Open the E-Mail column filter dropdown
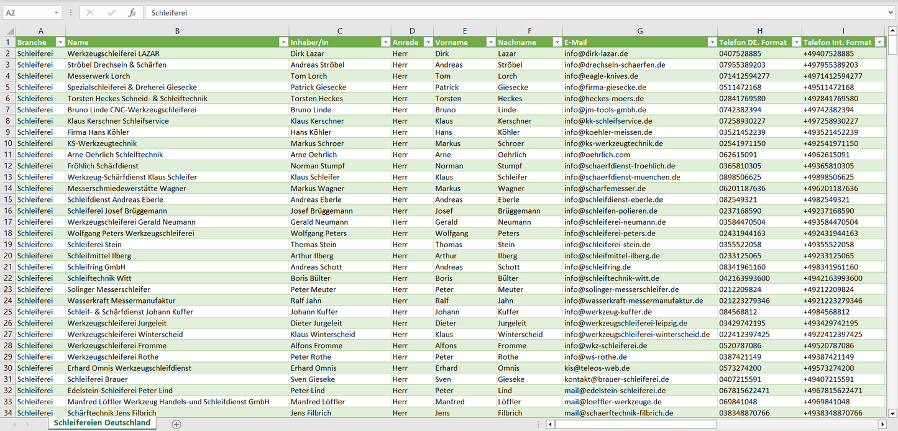This screenshot has height=431, width=898. click(712, 42)
